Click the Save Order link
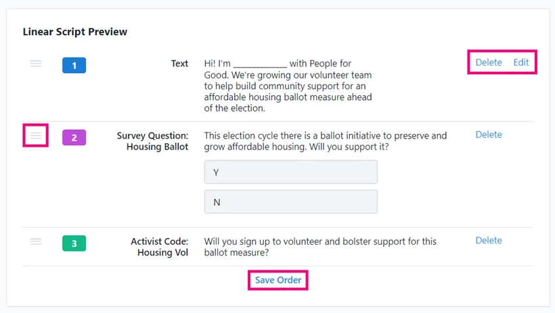 (278, 280)
